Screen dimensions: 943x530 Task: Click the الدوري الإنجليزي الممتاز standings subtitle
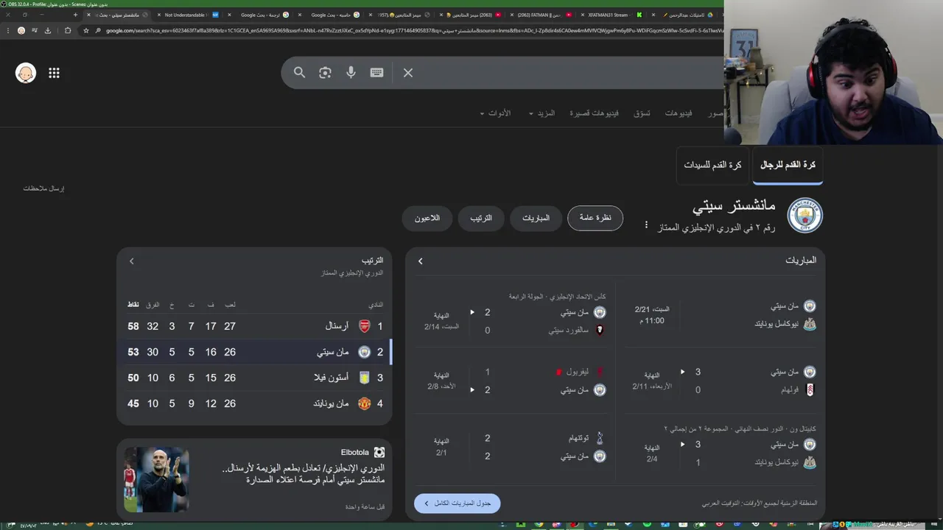click(x=352, y=273)
